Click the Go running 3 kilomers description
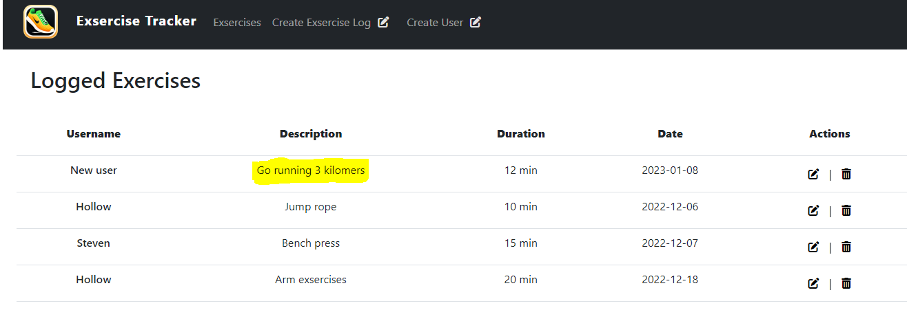 (x=311, y=170)
